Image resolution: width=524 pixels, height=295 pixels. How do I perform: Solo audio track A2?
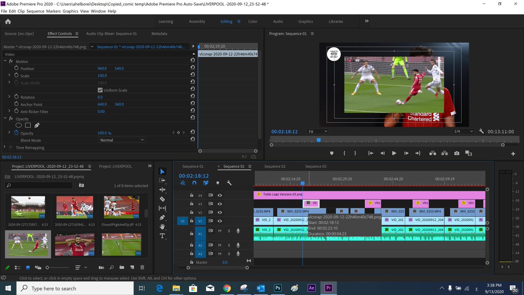coord(229,245)
